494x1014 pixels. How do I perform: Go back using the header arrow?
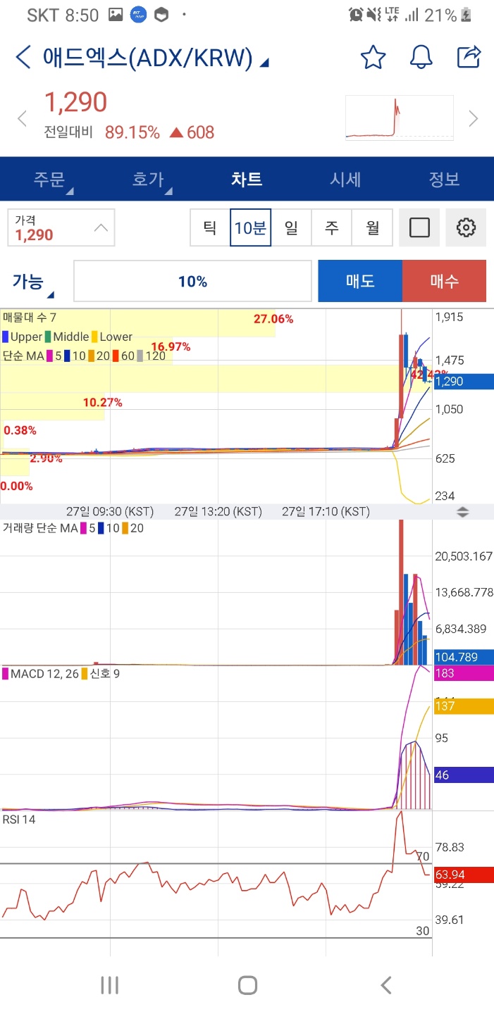pyautogui.click(x=23, y=58)
